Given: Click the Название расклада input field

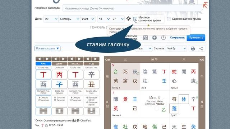Looking at the screenshot, I should coord(132,8).
